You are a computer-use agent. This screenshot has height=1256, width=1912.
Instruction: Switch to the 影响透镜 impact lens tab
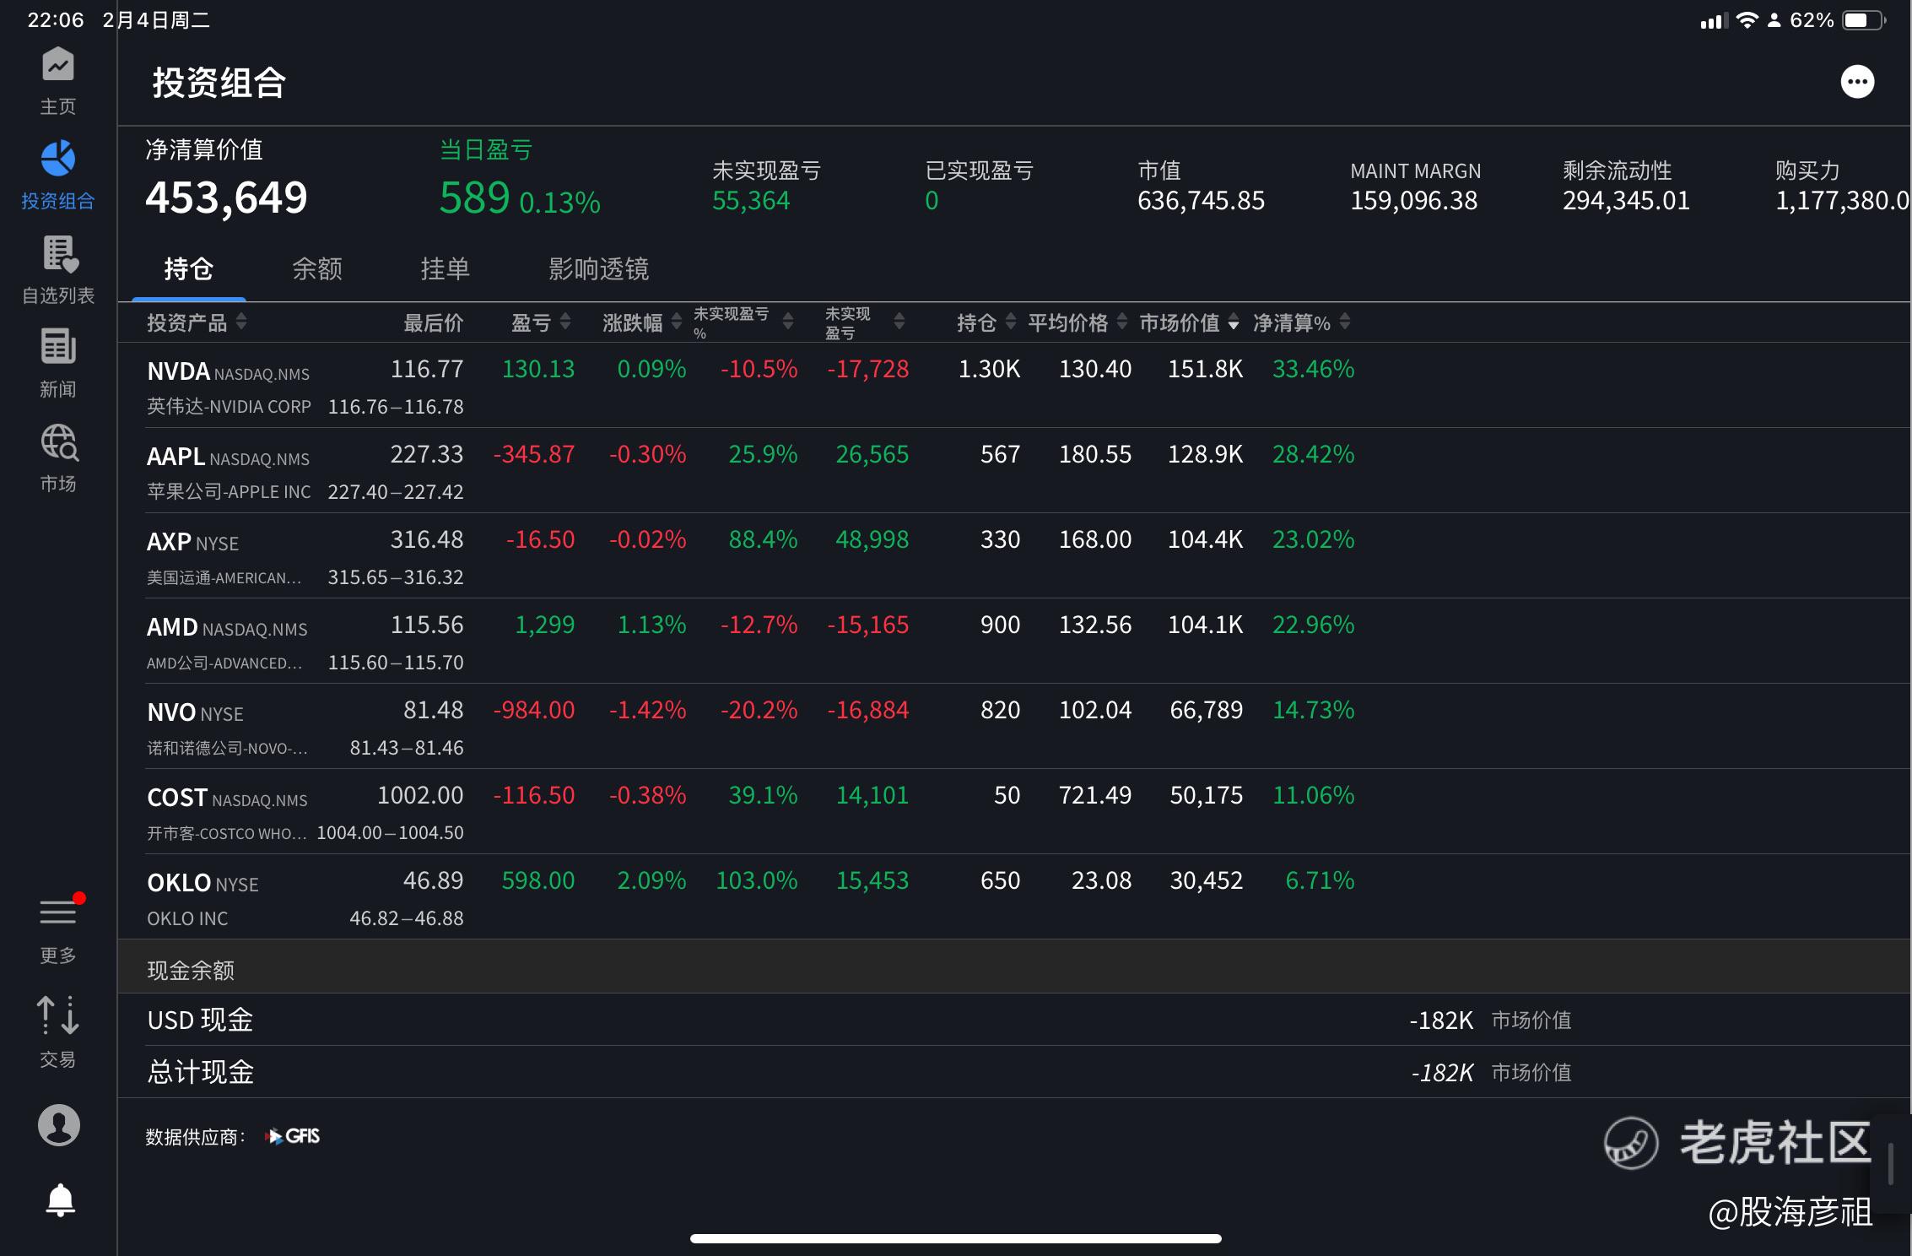(x=599, y=269)
